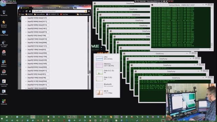Open the Chrome App Launcher icon
This screenshot has height=122, width=217.
[4, 83]
